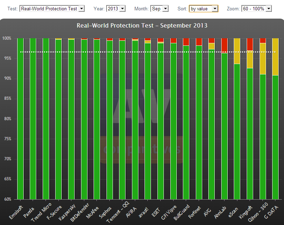This screenshot has height=225, width=284.
Task: Click the yellow segment of Kingsoft bar
Action: [250, 59]
